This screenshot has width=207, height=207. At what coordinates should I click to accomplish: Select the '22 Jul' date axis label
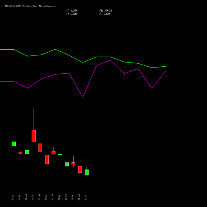pos(66,197)
